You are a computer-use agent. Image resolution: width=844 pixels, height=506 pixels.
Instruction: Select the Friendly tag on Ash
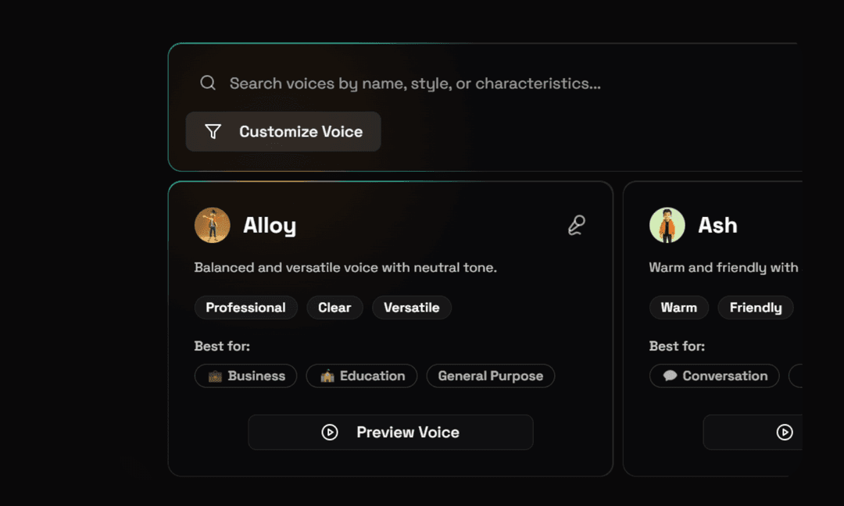point(755,308)
